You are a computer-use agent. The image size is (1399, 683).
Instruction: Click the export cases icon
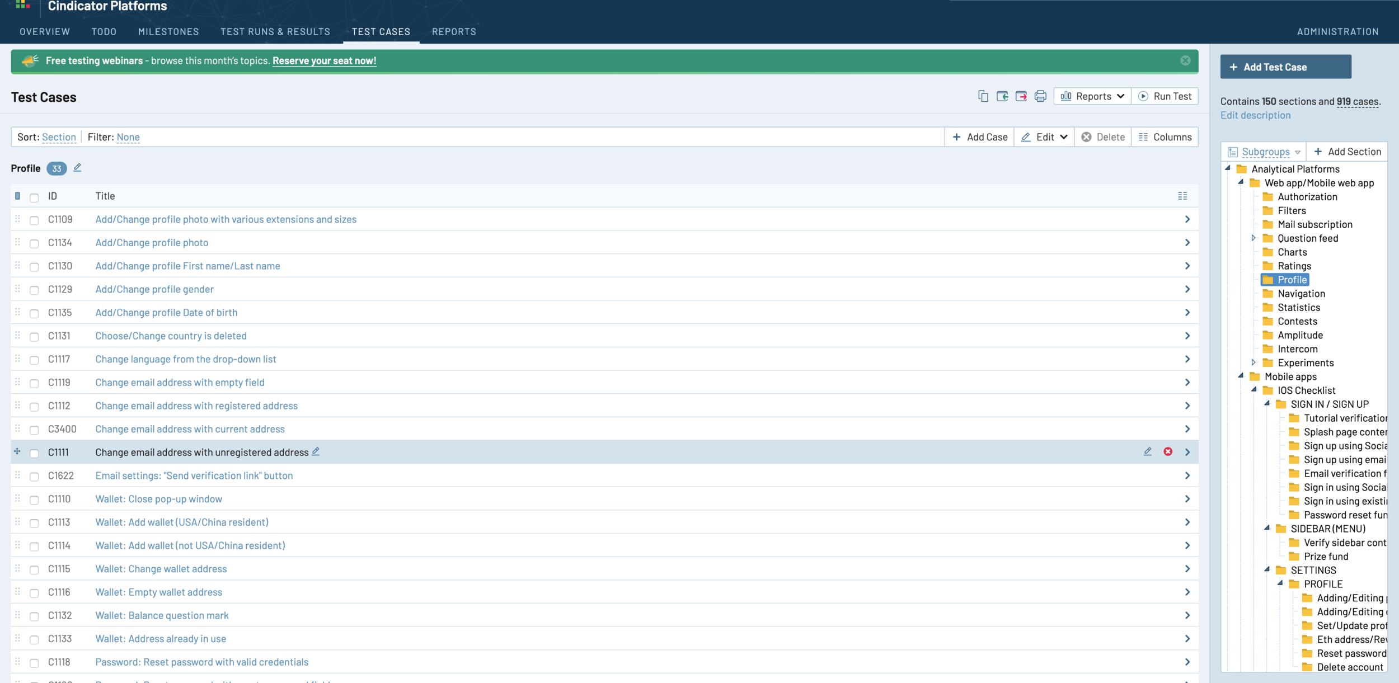1021,96
